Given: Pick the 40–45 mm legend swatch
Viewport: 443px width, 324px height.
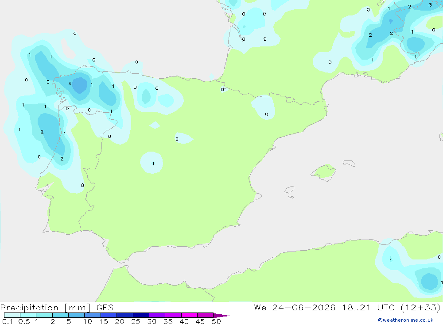Looking at the screenshot, I should coord(189,315).
